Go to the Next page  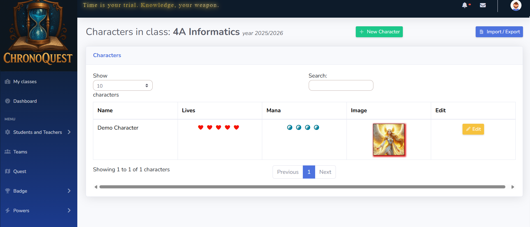pyautogui.click(x=325, y=172)
